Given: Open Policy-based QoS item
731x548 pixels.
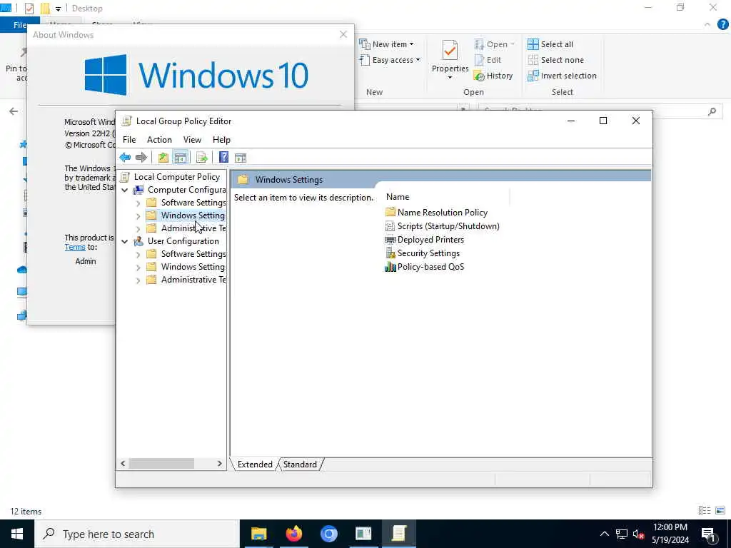Looking at the screenshot, I should 424,267.
